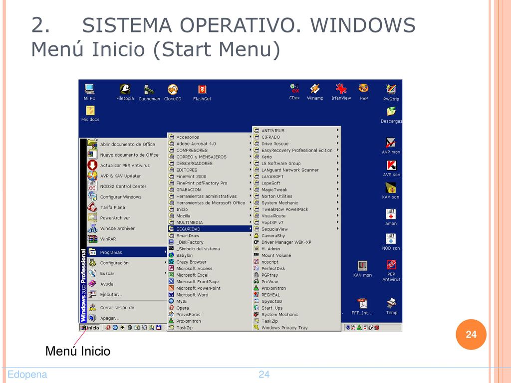Open PER Antivirus desktop icon

point(391,270)
